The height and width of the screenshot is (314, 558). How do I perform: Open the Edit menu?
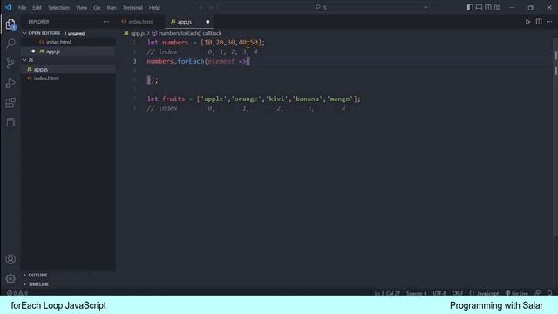coord(37,8)
